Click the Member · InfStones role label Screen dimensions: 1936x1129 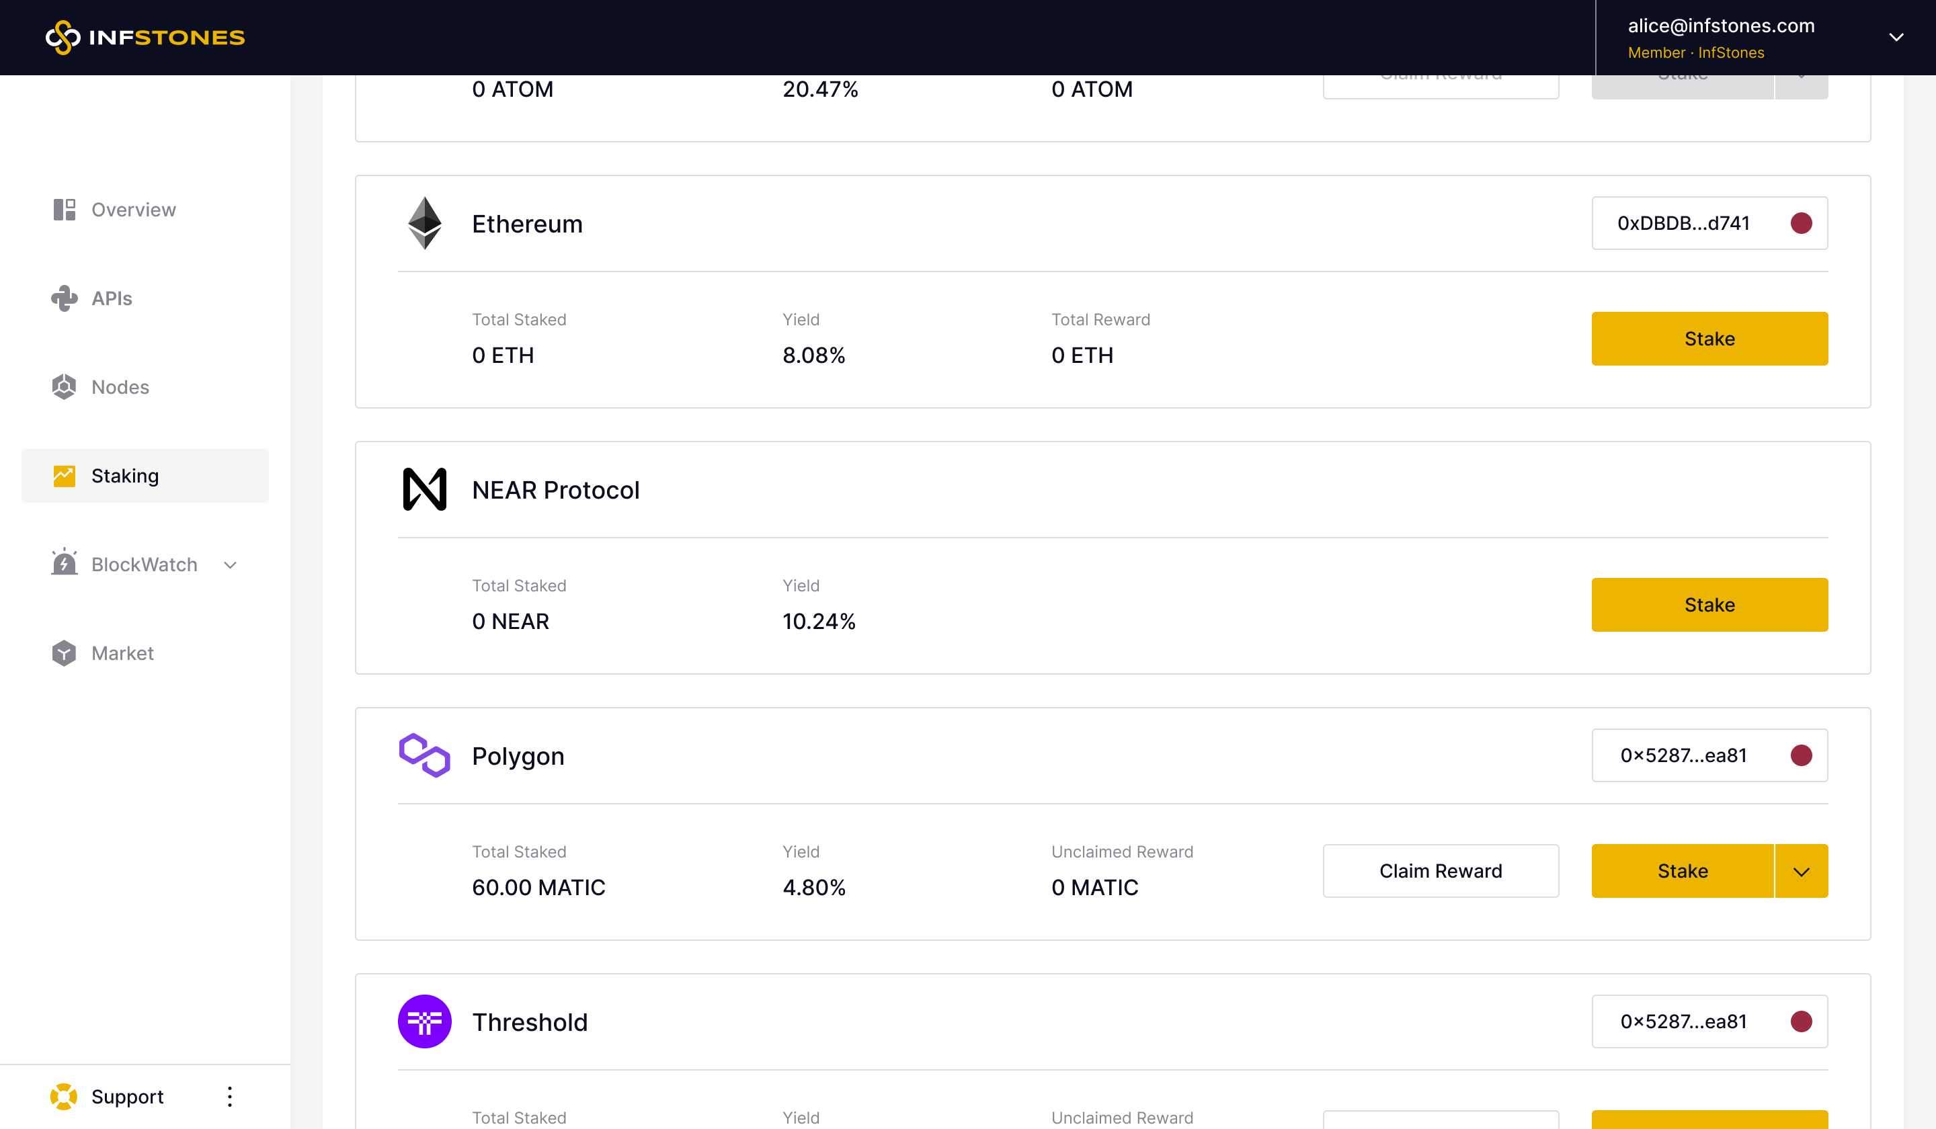[x=1695, y=53]
